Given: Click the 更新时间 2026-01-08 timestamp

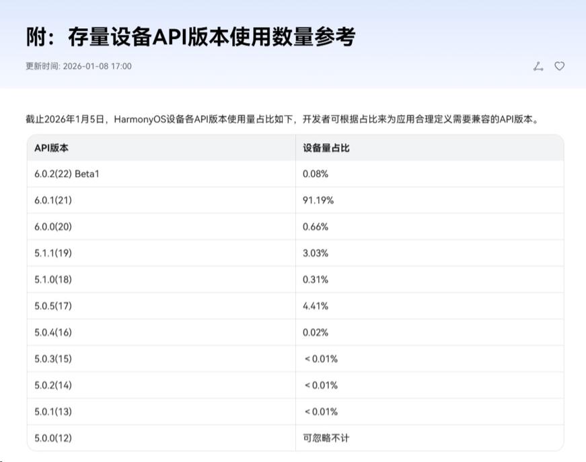Looking at the screenshot, I should [x=79, y=66].
